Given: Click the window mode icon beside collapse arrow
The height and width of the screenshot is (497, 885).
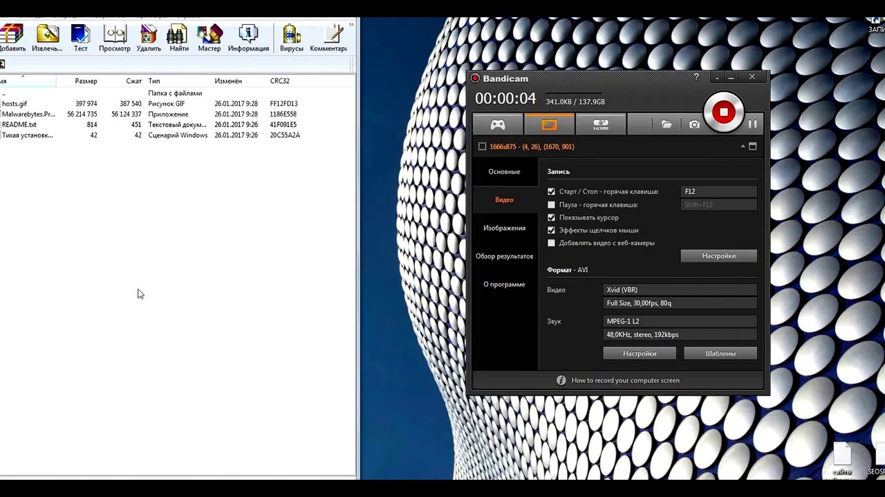Looking at the screenshot, I should point(753,146).
